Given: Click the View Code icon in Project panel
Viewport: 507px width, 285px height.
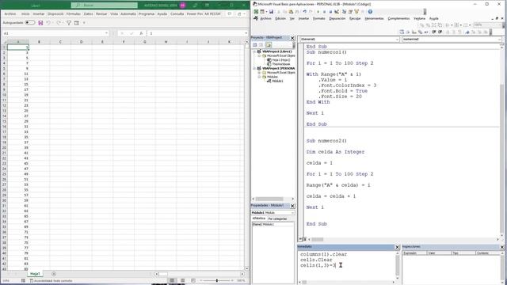Looking at the screenshot, I should (x=255, y=45).
